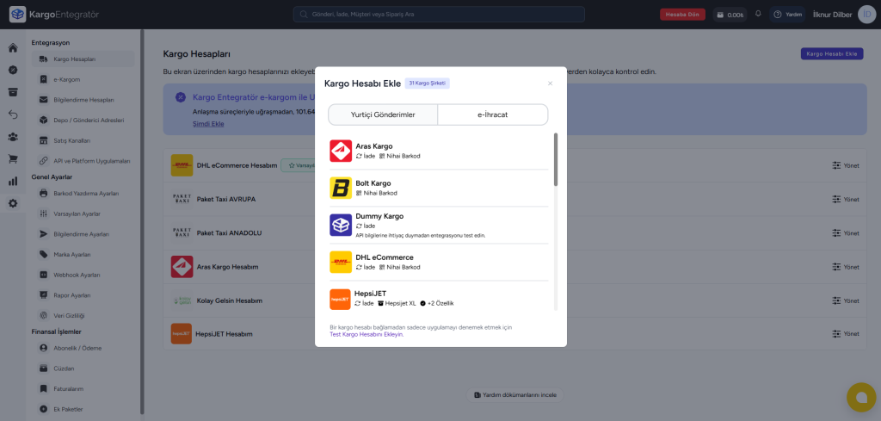Open the bar chart reports icon

pyautogui.click(x=12, y=181)
